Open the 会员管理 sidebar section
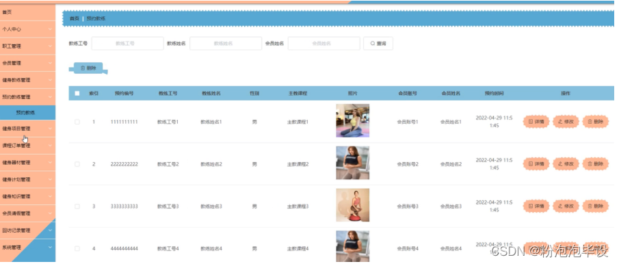Image resolution: width=619 pixels, height=264 pixels. (x=27, y=63)
